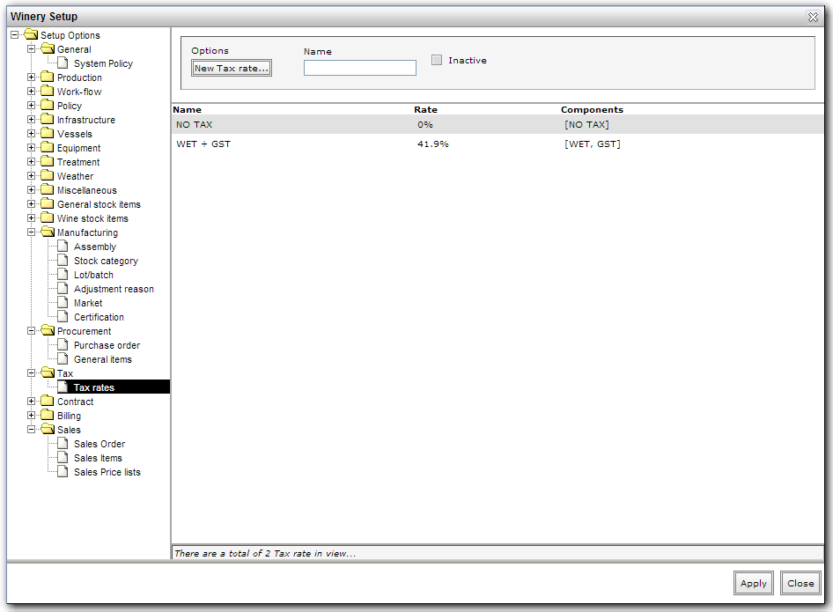Image resolution: width=833 pixels, height=612 pixels.
Task: Click the System Policy document icon
Action: (x=63, y=63)
